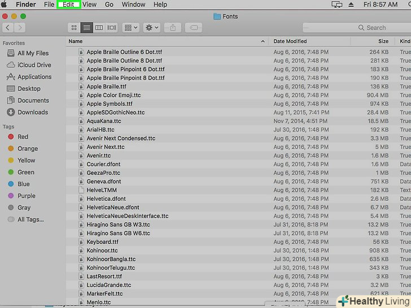Open the Edit menu
The width and height of the screenshot is (411, 308).
68,5
